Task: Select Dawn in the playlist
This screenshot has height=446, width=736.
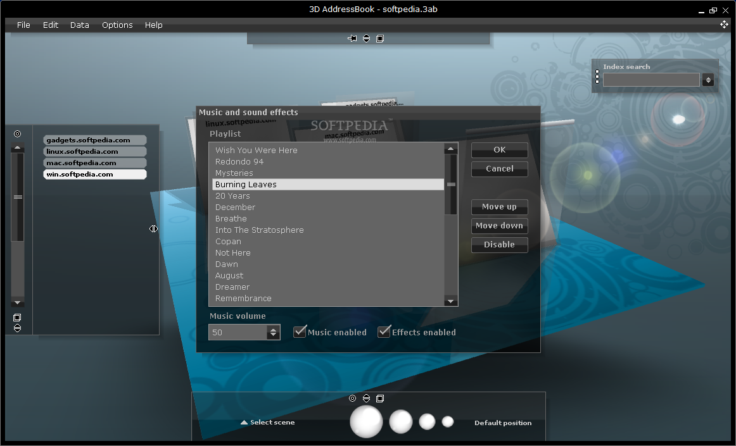Action: tap(327, 264)
